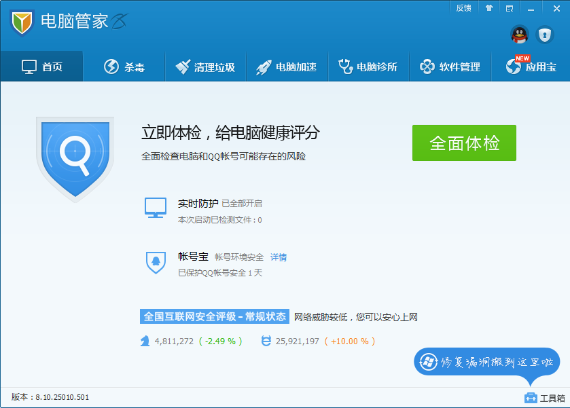Screen dimensions: 570x408
Task: Click Windows logo icon in tip bubble
Action: click(x=428, y=362)
